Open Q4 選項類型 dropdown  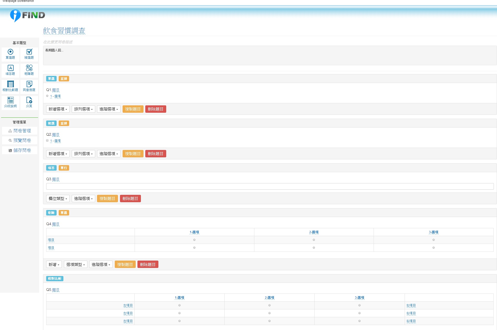76,265
